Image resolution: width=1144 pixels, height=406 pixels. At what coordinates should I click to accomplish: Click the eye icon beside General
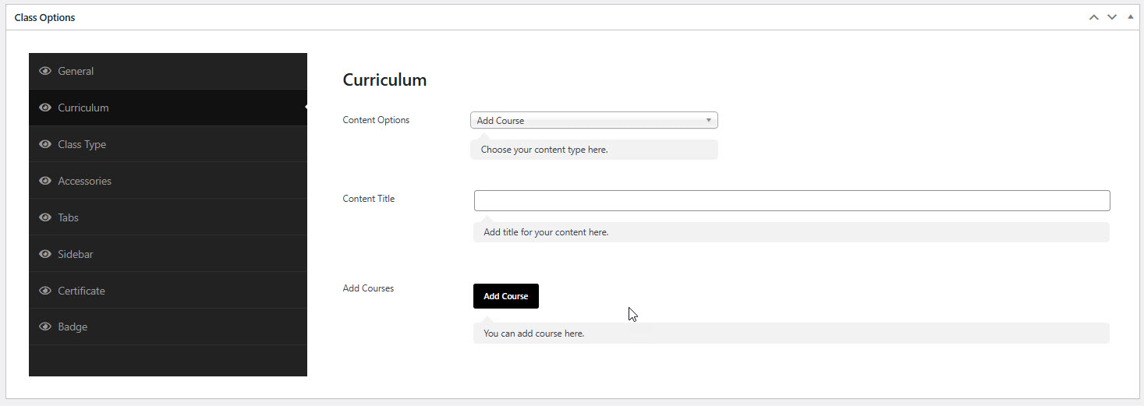click(45, 71)
